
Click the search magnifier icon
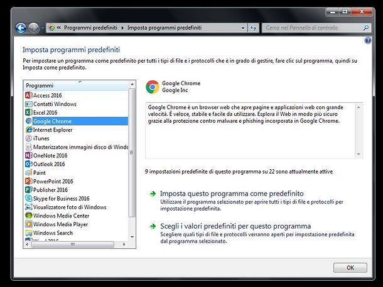[365, 28]
